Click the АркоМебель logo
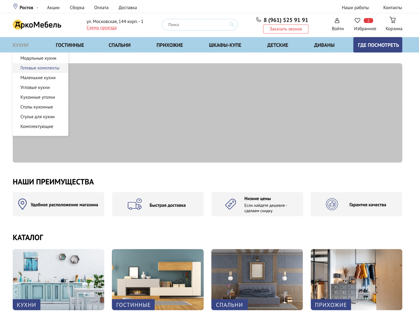The height and width of the screenshot is (315, 419). [37, 25]
